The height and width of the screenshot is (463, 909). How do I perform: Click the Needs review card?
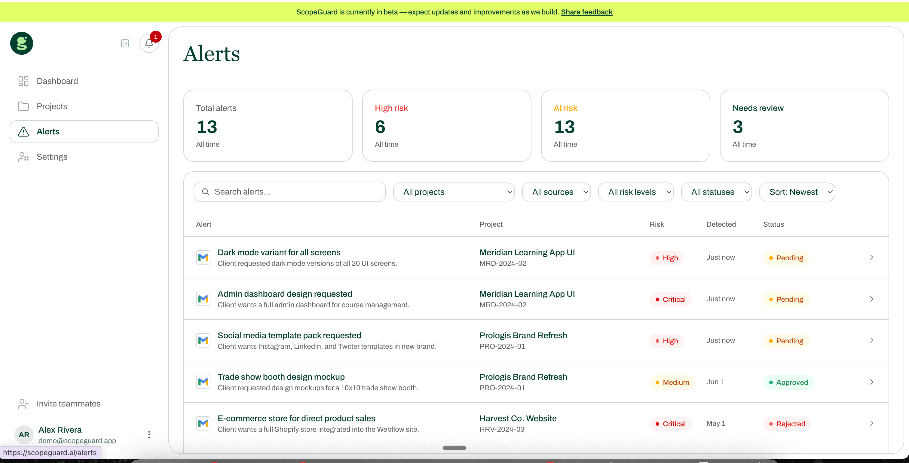pos(804,126)
